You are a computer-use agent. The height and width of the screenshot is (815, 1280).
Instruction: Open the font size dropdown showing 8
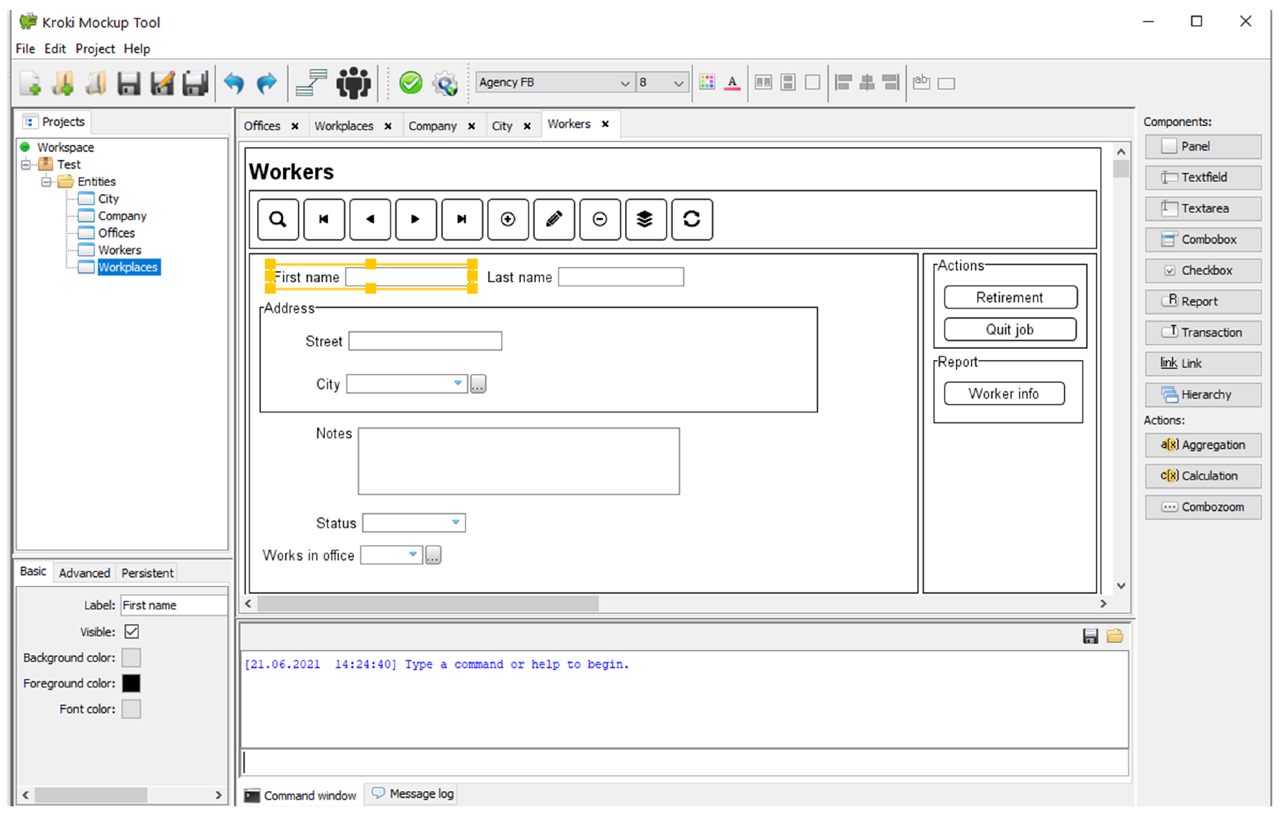pyautogui.click(x=678, y=83)
